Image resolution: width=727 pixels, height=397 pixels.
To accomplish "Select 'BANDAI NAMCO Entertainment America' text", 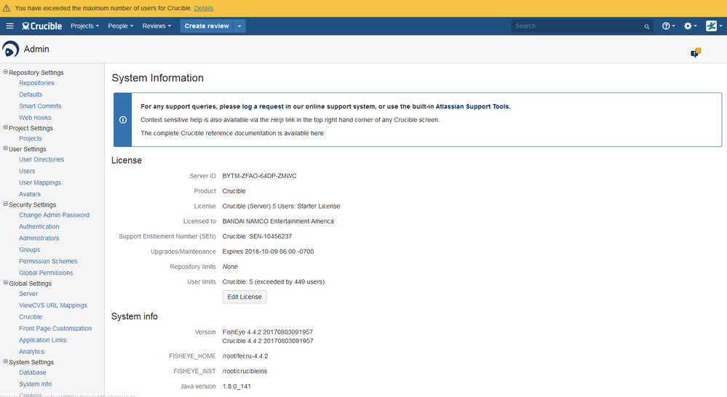I will (278, 222).
